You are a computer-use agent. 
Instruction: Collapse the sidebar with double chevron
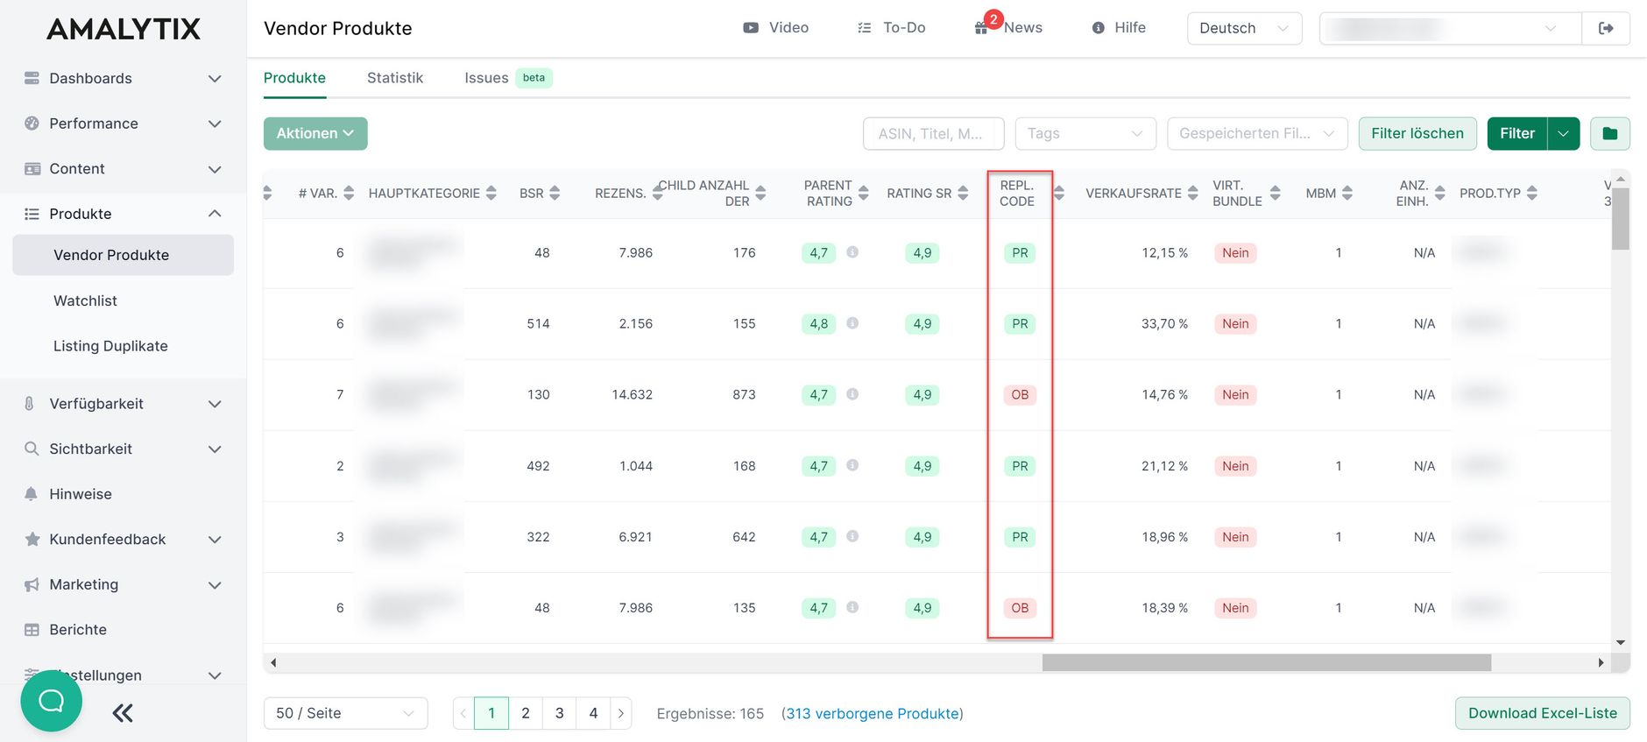tap(123, 713)
